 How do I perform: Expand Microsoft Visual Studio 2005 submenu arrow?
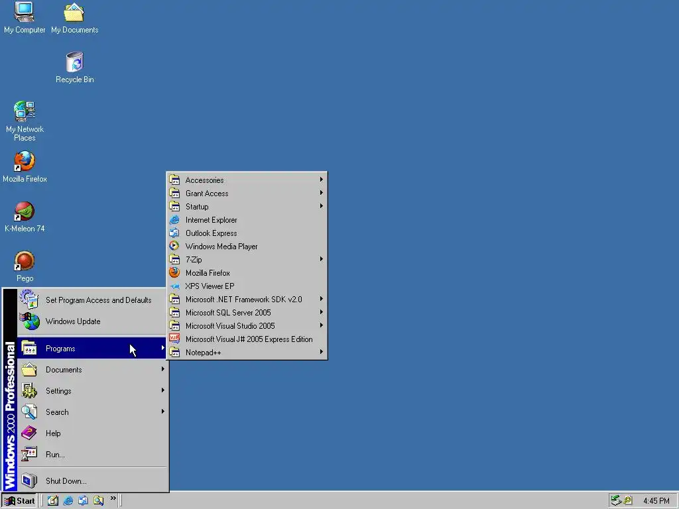tap(322, 325)
